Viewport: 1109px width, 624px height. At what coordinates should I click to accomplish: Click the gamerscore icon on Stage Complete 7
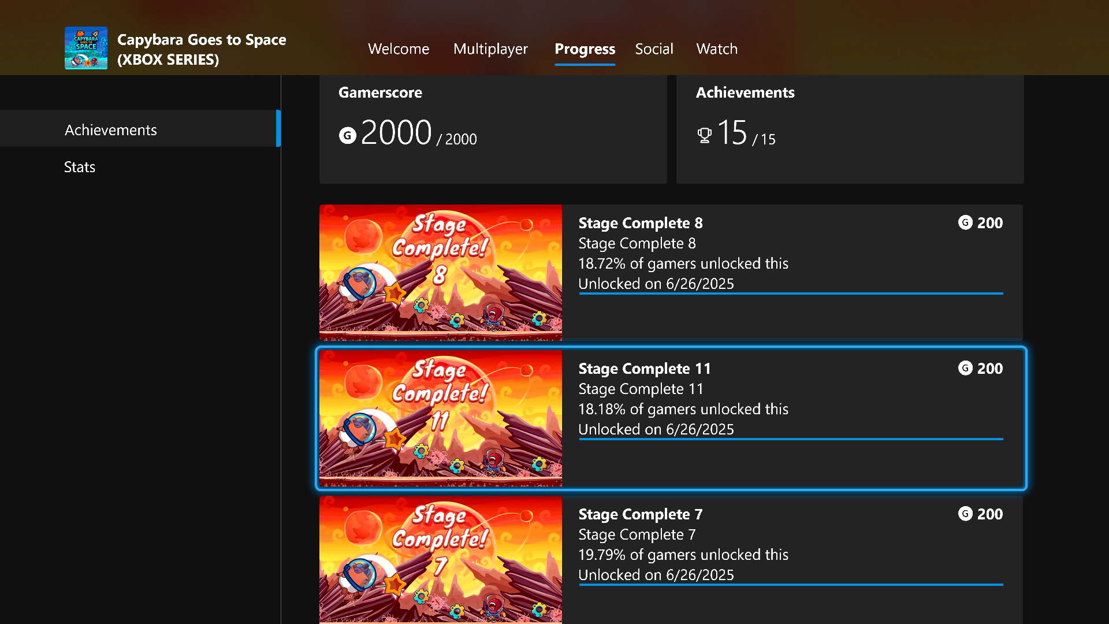click(965, 514)
